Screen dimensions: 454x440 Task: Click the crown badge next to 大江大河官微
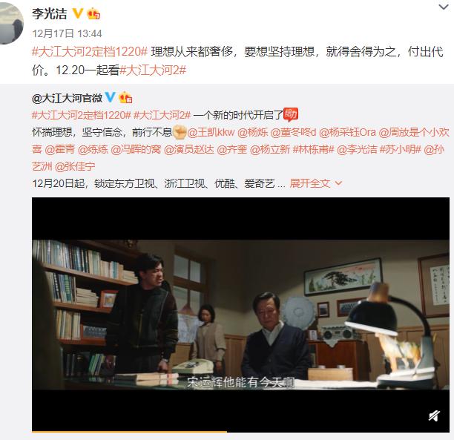pyautogui.click(x=125, y=97)
